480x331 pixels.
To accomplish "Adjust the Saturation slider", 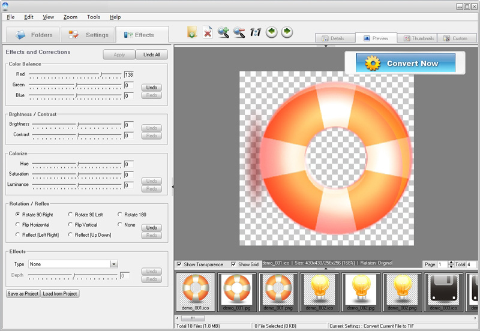I will coord(77,174).
